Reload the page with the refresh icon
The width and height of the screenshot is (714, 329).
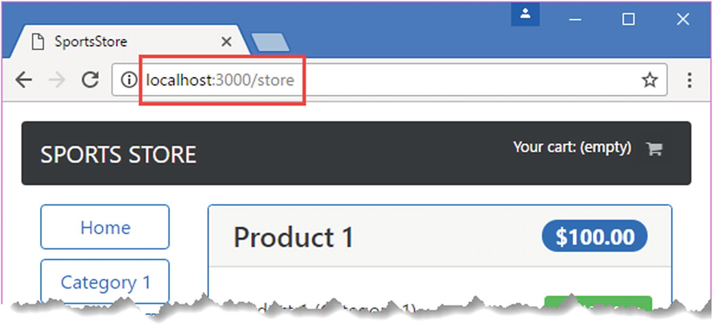[90, 81]
